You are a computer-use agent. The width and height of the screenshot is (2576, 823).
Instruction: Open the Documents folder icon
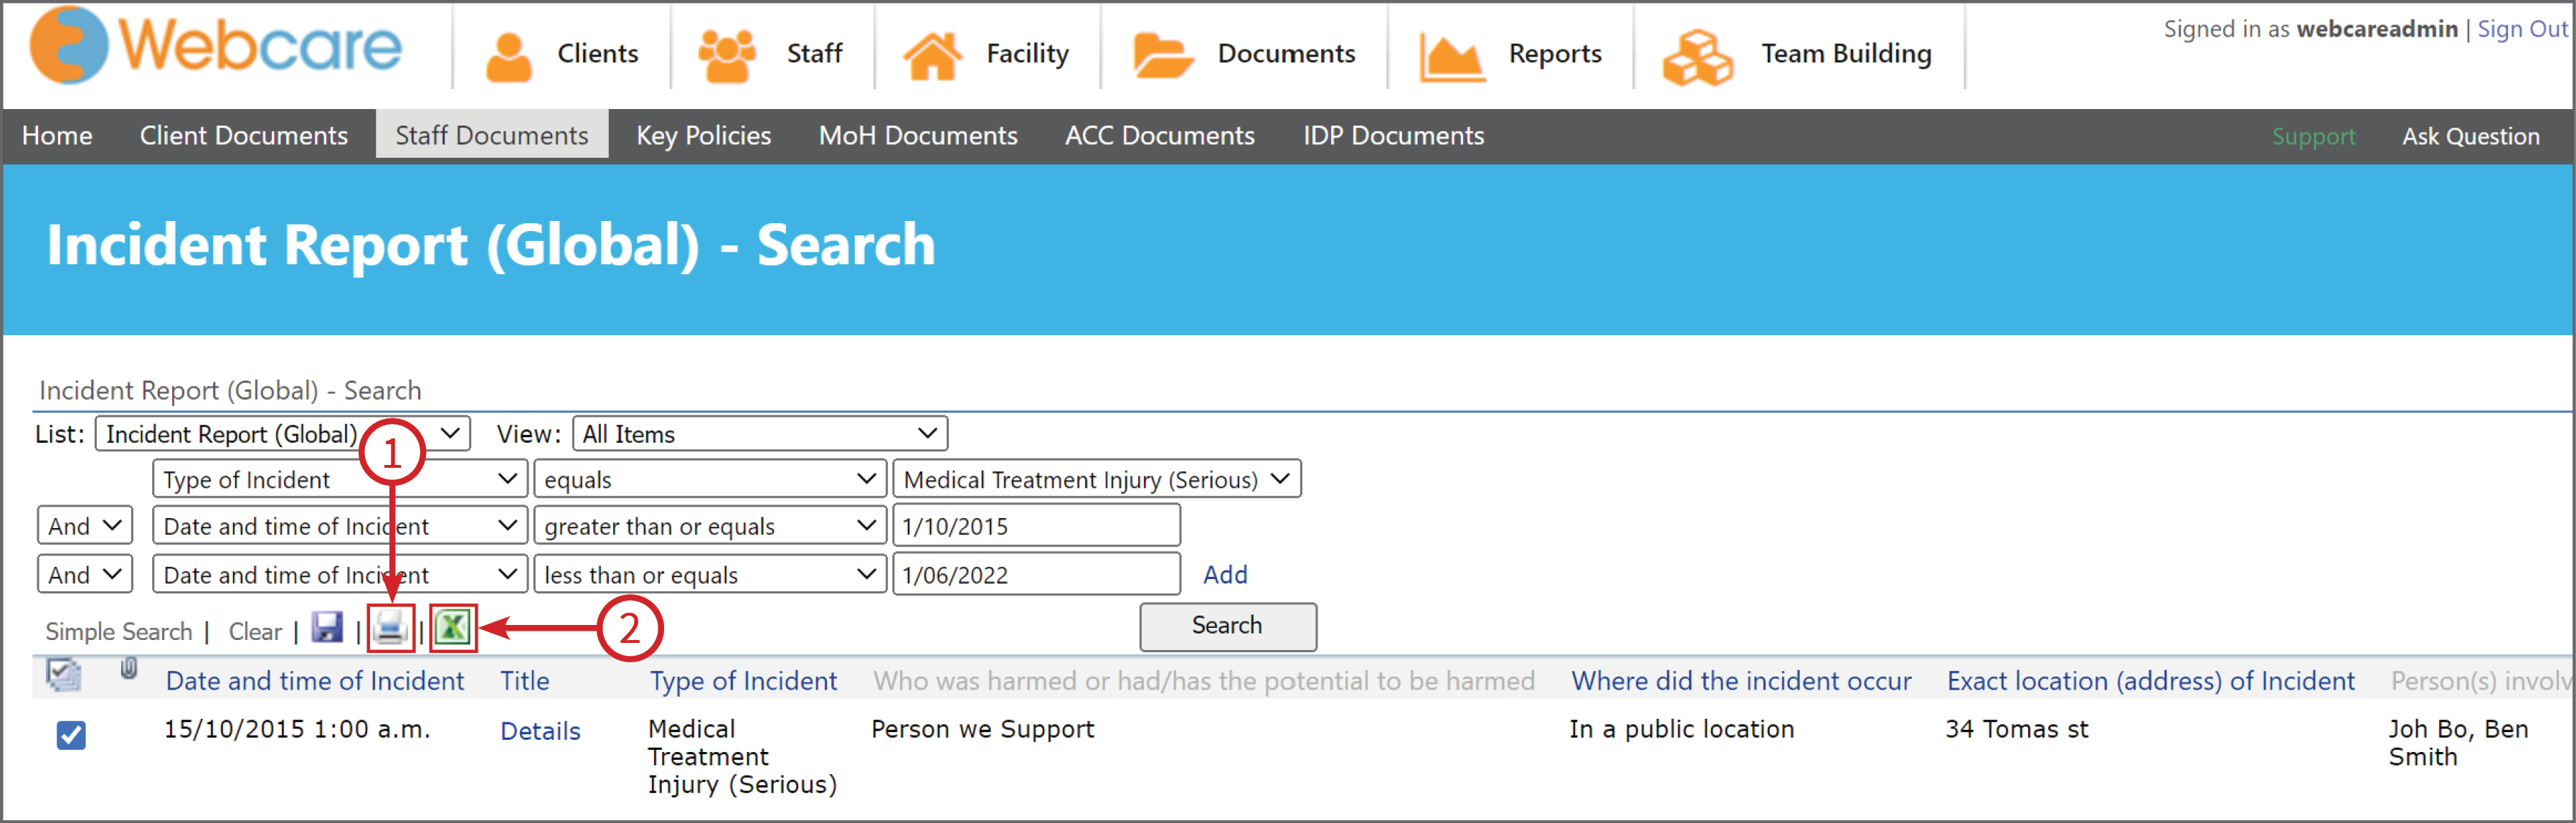tap(1162, 55)
